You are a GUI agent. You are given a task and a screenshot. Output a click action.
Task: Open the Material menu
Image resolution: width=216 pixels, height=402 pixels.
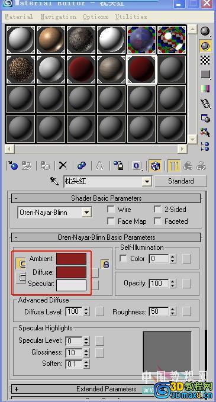click(x=19, y=17)
